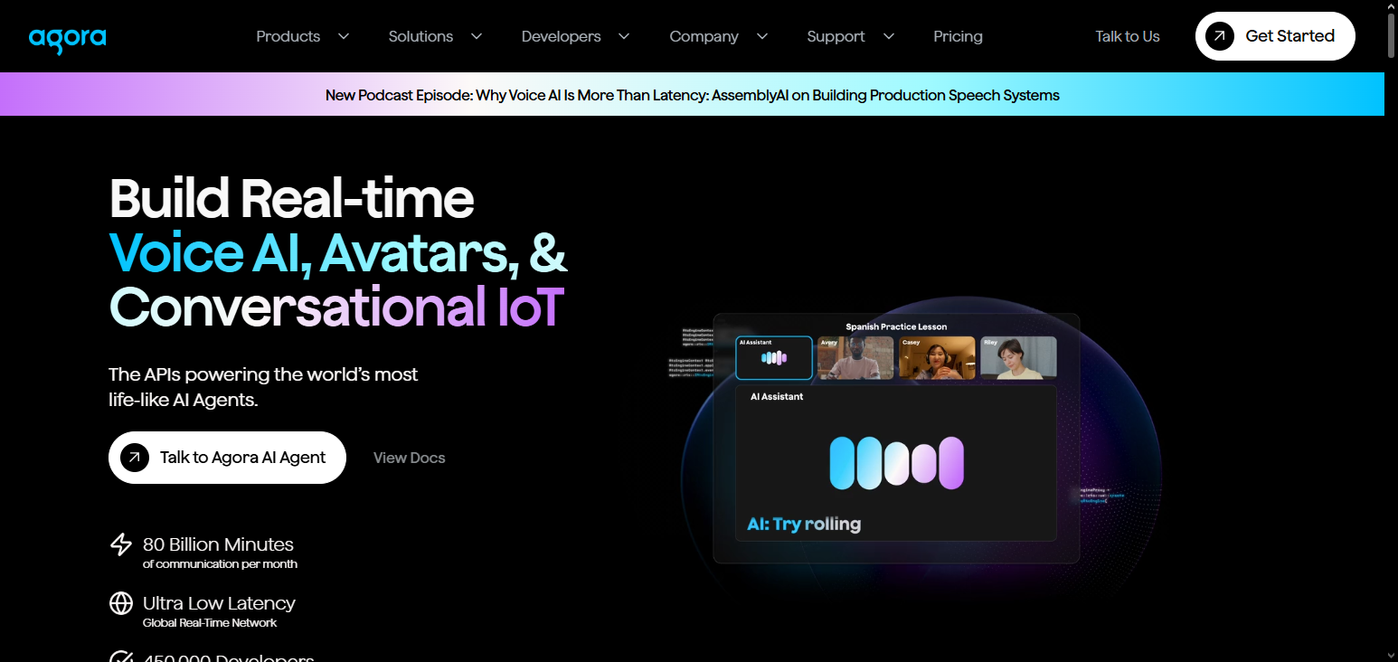This screenshot has height=662, width=1398.
Task: Click the arrow icon beside Talk to Agora AI Agent
Action: (135, 458)
